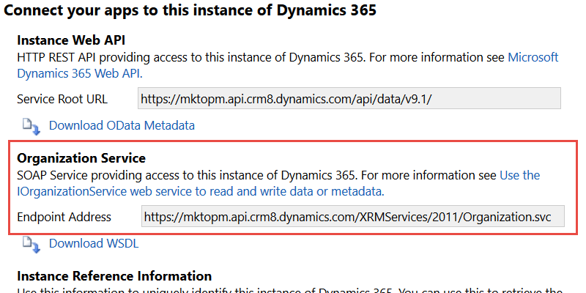Click the Download WSDL page icon
The width and height of the screenshot is (586, 293).
pyautogui.click(x=31, y=244)
